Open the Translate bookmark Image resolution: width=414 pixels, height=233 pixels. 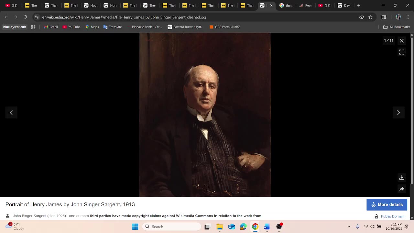tap(112, 27)
